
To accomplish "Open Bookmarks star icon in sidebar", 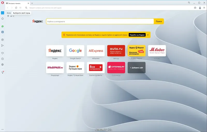I will click(3, 19).
